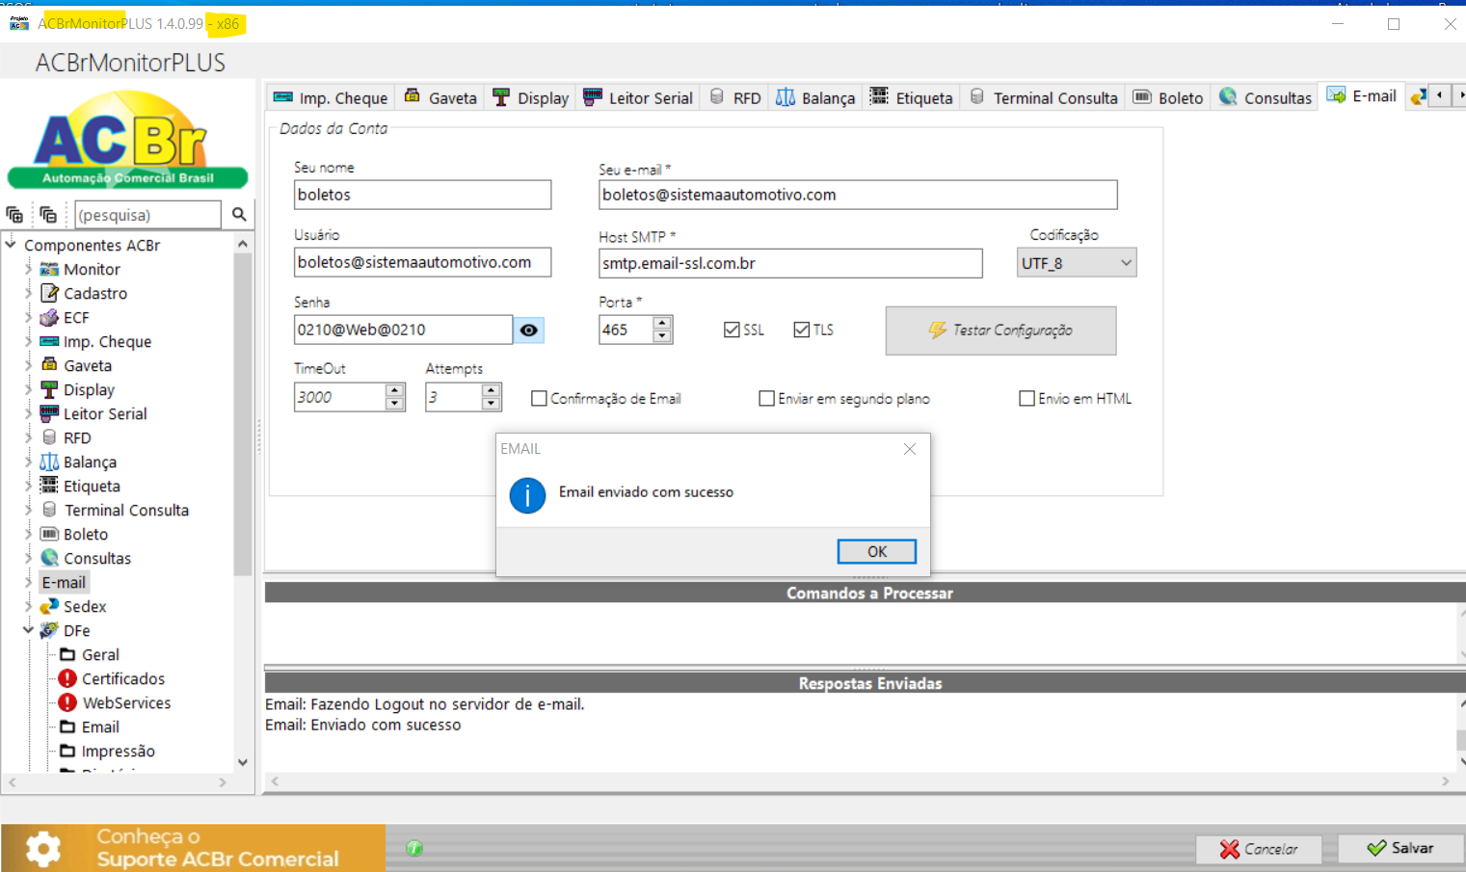Click the DFe gear icon in tree
The height and width of the screenshot is (872, 1466).
tap(49, 630)
